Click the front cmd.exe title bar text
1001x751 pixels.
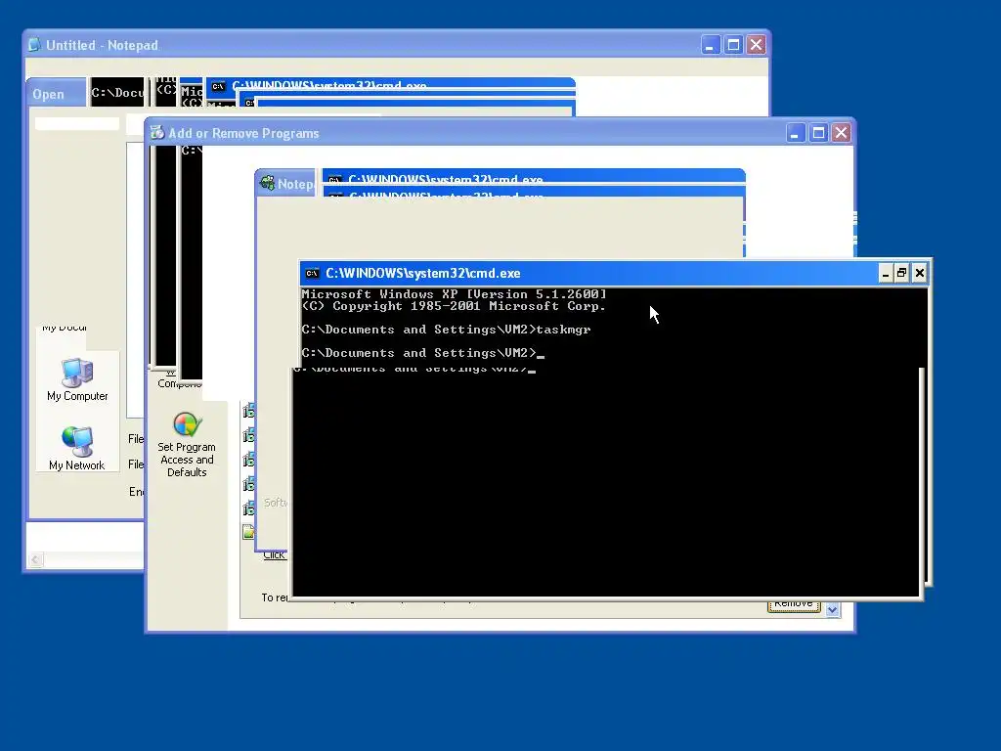[422, 274]
